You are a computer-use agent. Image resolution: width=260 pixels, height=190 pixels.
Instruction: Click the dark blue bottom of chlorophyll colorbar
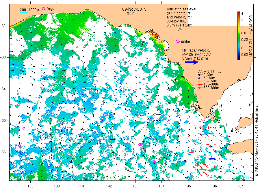click(239, 58)
